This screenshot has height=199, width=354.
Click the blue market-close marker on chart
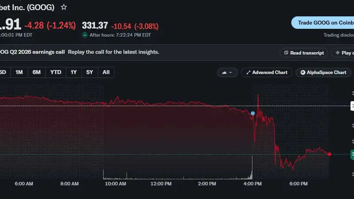pyautogui.click(x=253, y=113)
